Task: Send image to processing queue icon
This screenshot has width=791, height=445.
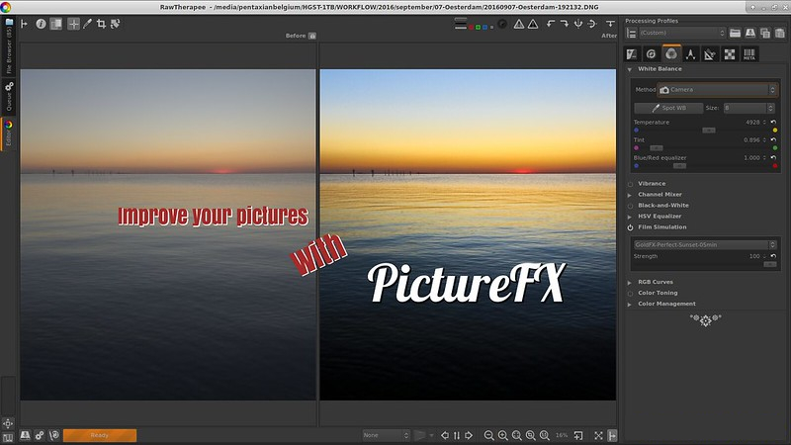Action: point(40,435)
